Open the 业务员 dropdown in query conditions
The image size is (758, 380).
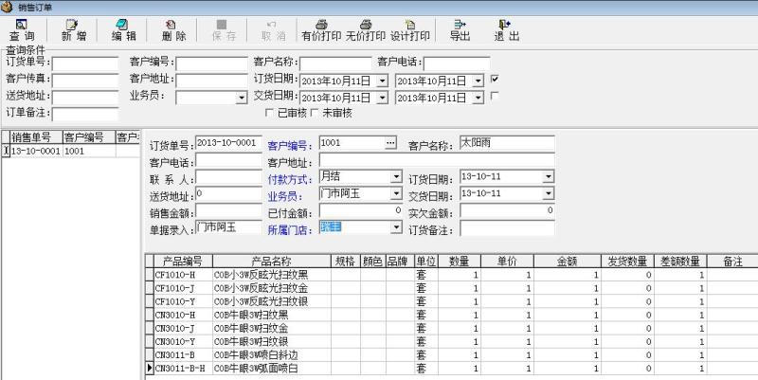[x=241, y=98]
